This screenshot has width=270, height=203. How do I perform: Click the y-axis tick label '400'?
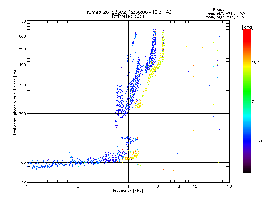pos(22,65)
